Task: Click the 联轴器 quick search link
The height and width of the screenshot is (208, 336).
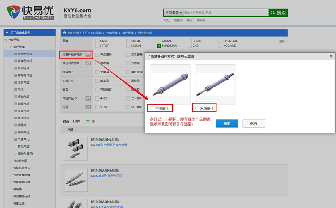Action: 201,20
